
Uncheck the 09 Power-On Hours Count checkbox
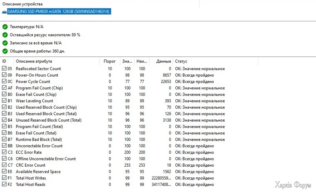[x=4, y=75]
